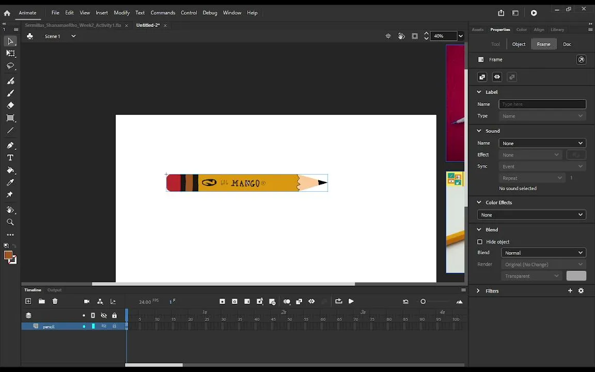Select the Object properties button
Viewport: 595px width, 372px height.
click(x=519, y=44)
